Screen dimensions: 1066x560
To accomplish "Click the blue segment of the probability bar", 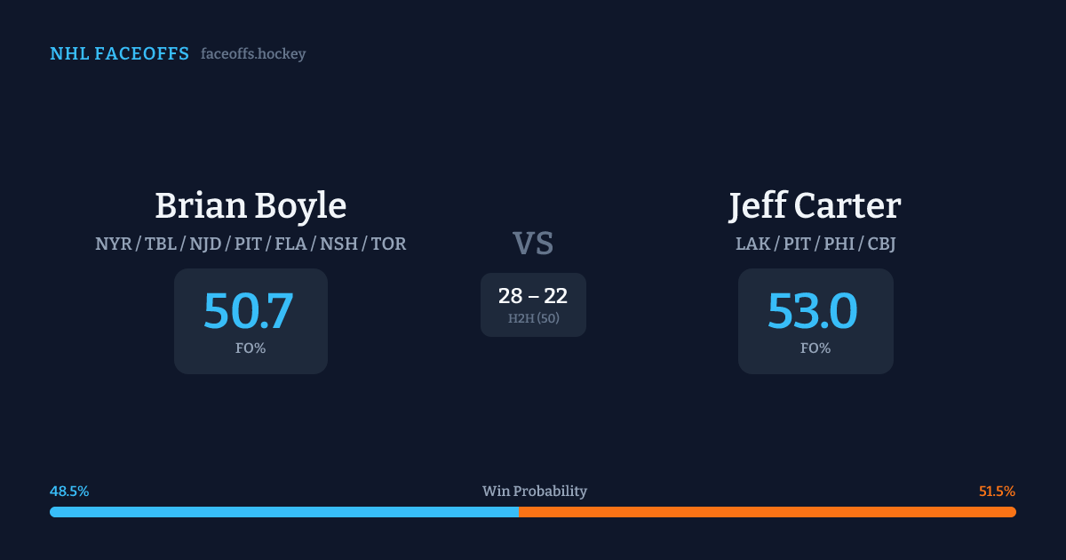I will (284, 512).
